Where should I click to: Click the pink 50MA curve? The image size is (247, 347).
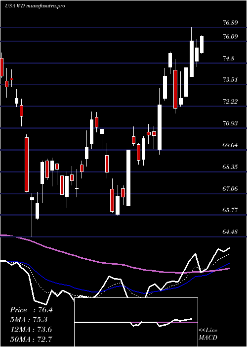coord(115,263)
